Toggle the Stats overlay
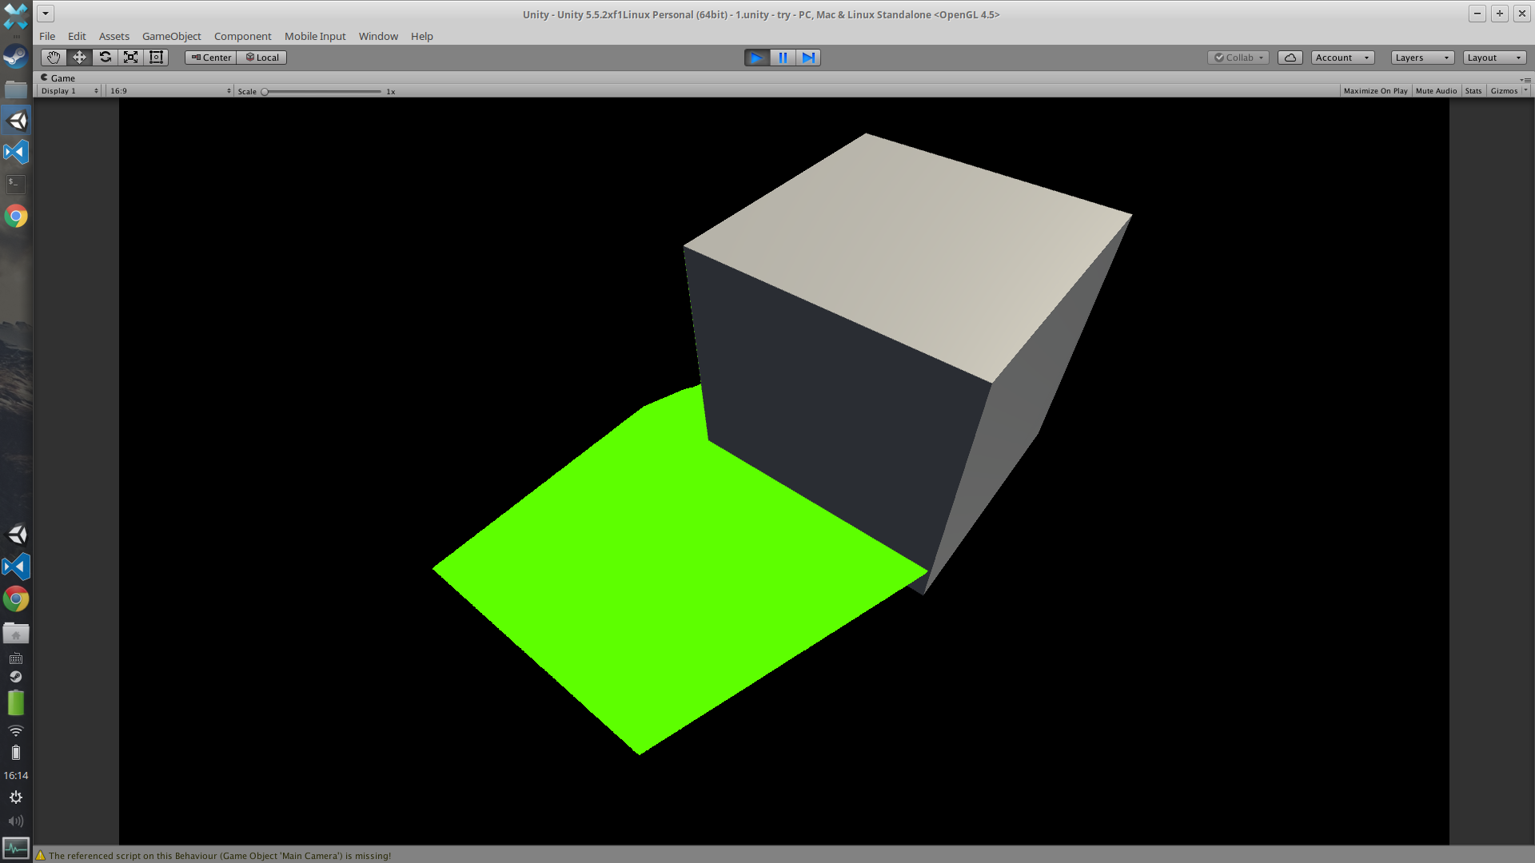Viewport: 1535px width, 863px height. [x=1473, y=91]
